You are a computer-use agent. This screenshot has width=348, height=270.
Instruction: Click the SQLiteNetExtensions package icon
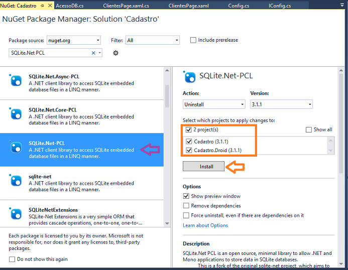(16, 213)
